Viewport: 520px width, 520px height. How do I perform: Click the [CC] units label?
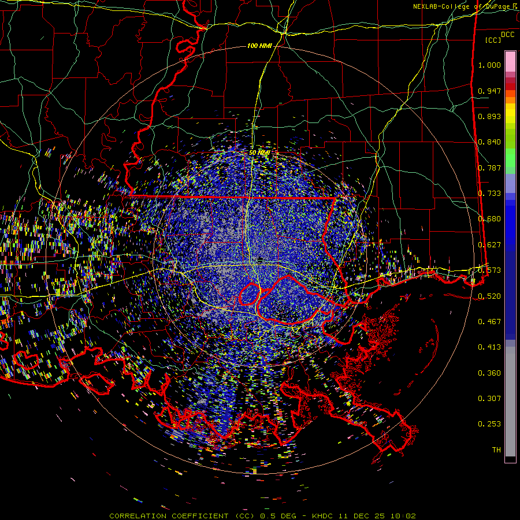click(x=493, y=40)
